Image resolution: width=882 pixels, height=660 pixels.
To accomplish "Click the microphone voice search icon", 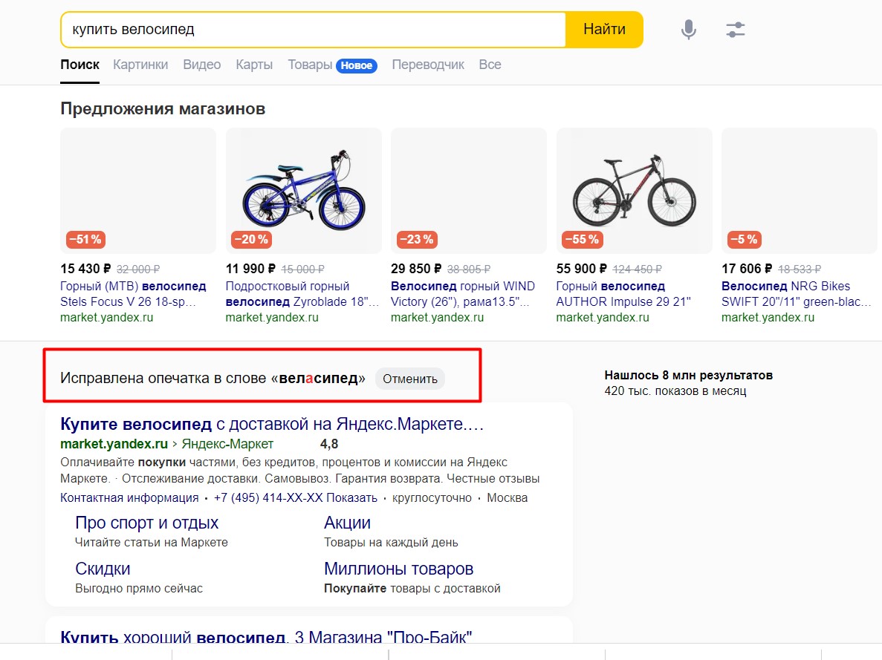I will 689,29.
